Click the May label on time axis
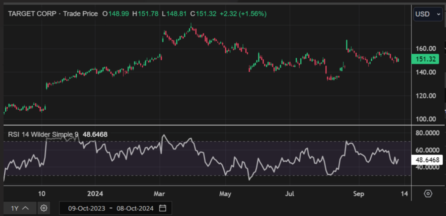 (x=225, y=194)
